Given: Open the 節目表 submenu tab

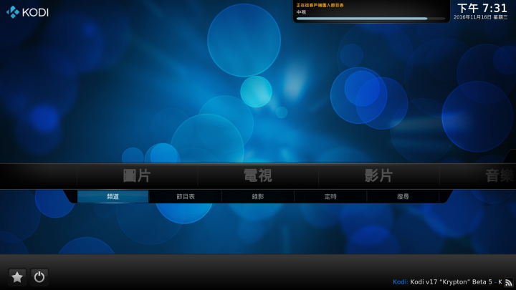Looking at the screenshot, I should 186,197.
